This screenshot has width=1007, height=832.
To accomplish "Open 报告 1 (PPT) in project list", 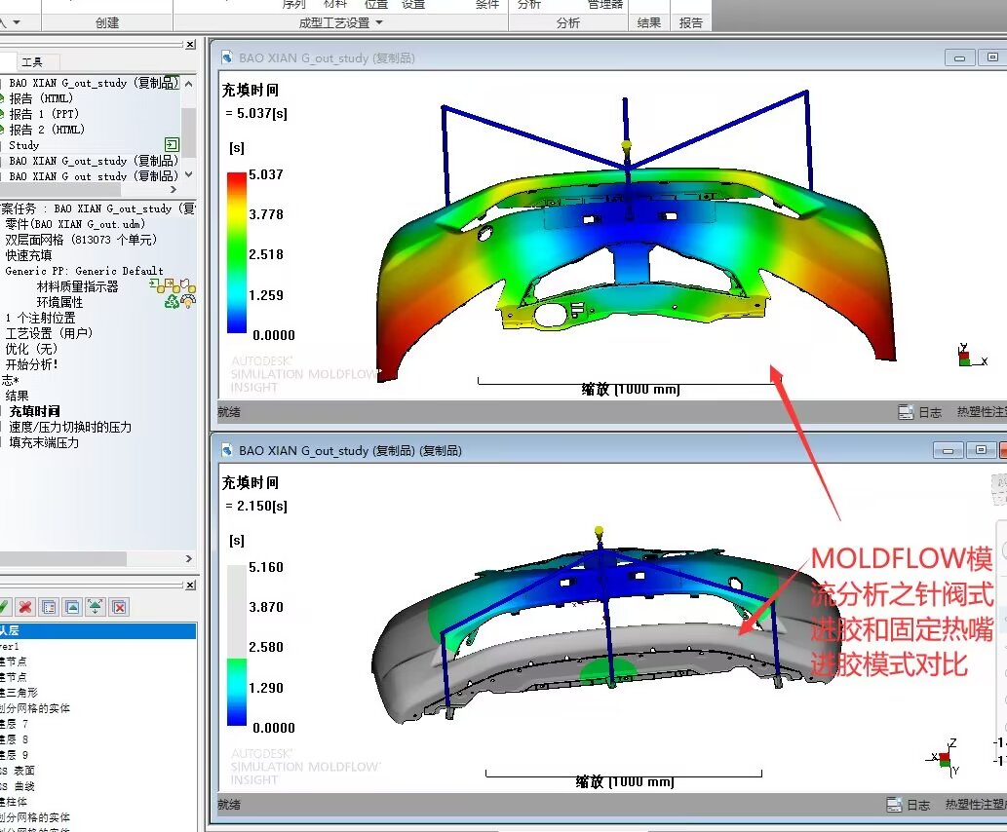I will (x=45, y=114).
